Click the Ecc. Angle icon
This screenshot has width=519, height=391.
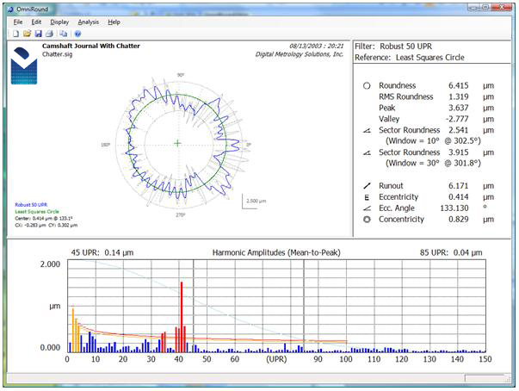tap(367, 208)
